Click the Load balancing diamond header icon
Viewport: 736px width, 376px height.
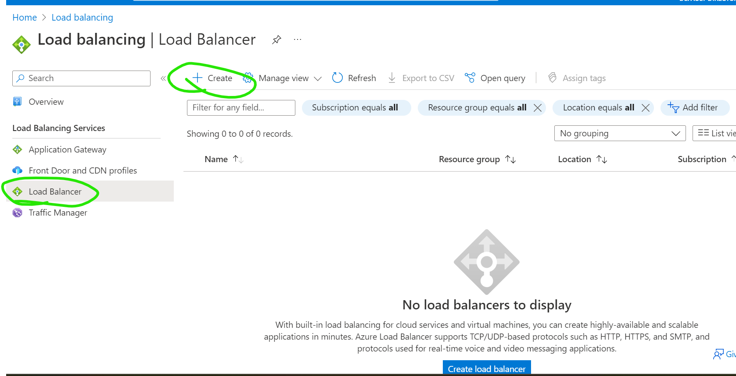[x=22, y=44]
